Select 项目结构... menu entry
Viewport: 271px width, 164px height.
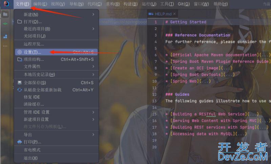[56, 59]
